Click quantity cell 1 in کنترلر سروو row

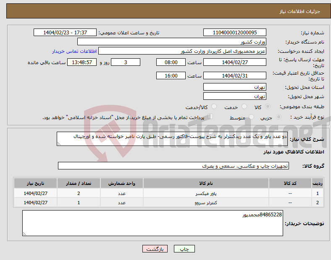(79, 203)
